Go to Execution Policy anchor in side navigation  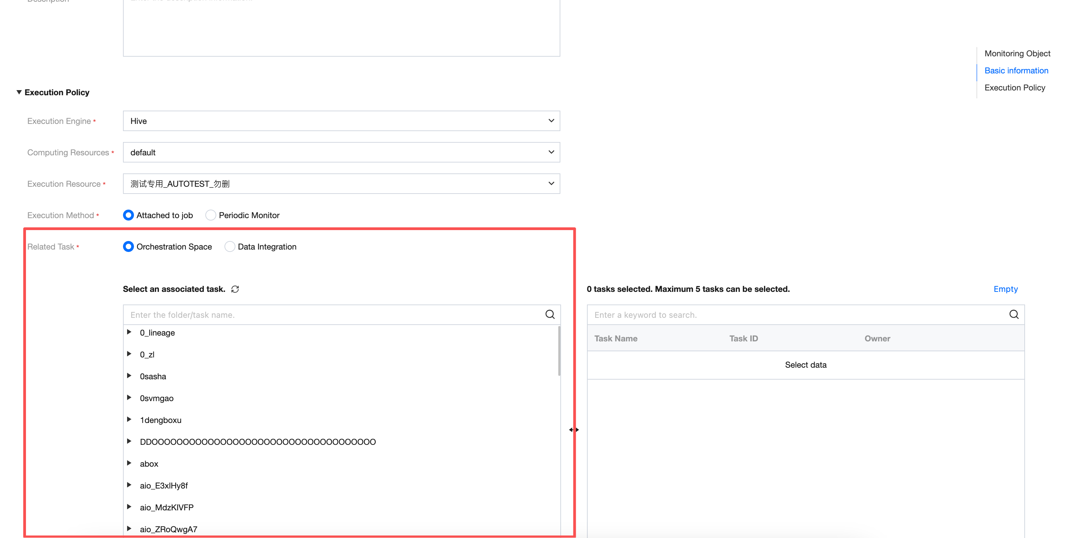[1014, 87]
